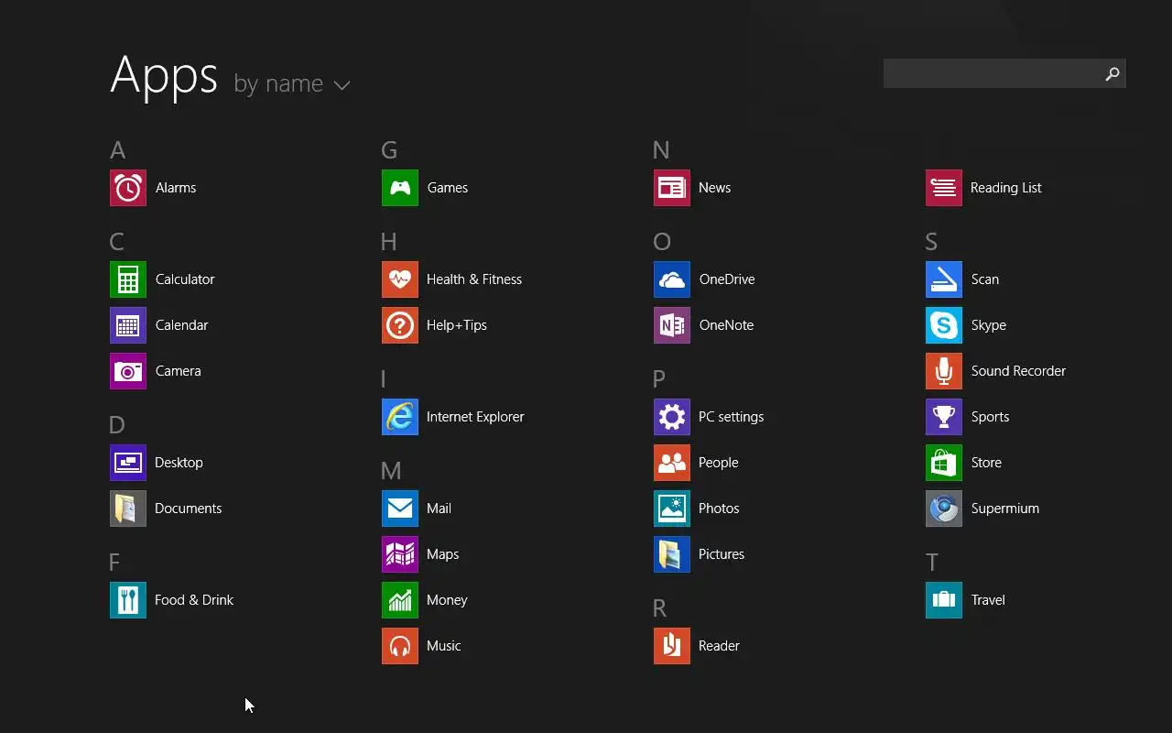The width and height of the screenshot is (1172, 733).
Task: Start the Camera app icon
Action: click(128, 371)
